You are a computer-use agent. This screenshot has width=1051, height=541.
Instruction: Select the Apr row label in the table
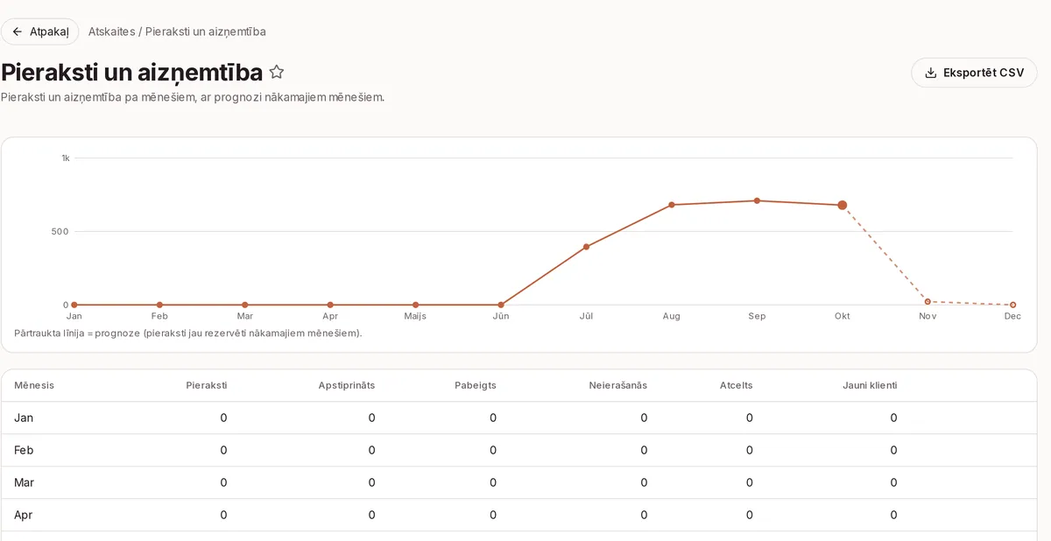pos(24,515)
